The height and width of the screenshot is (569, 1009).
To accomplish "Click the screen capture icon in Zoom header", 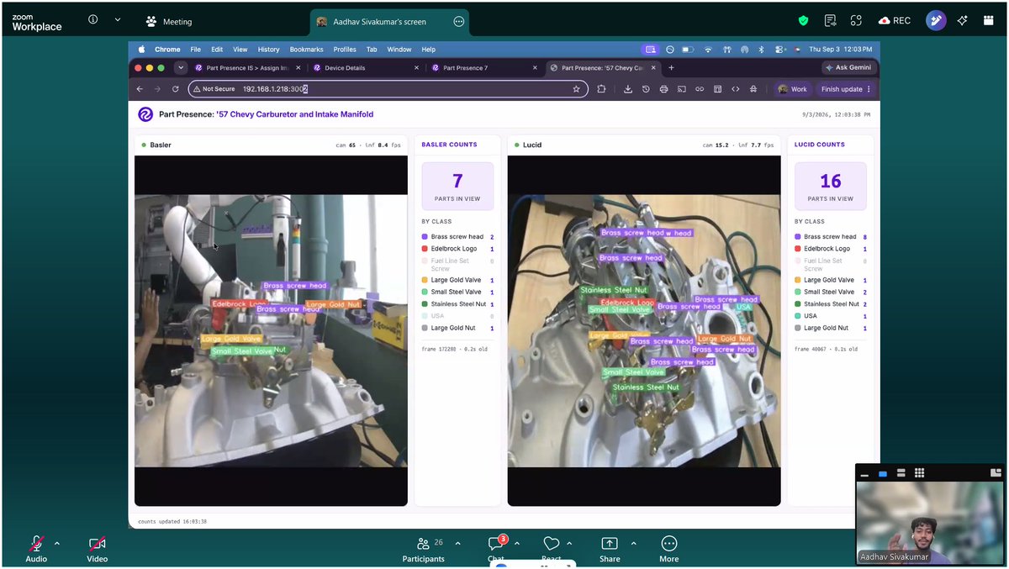I will click(x=856, y=21).
